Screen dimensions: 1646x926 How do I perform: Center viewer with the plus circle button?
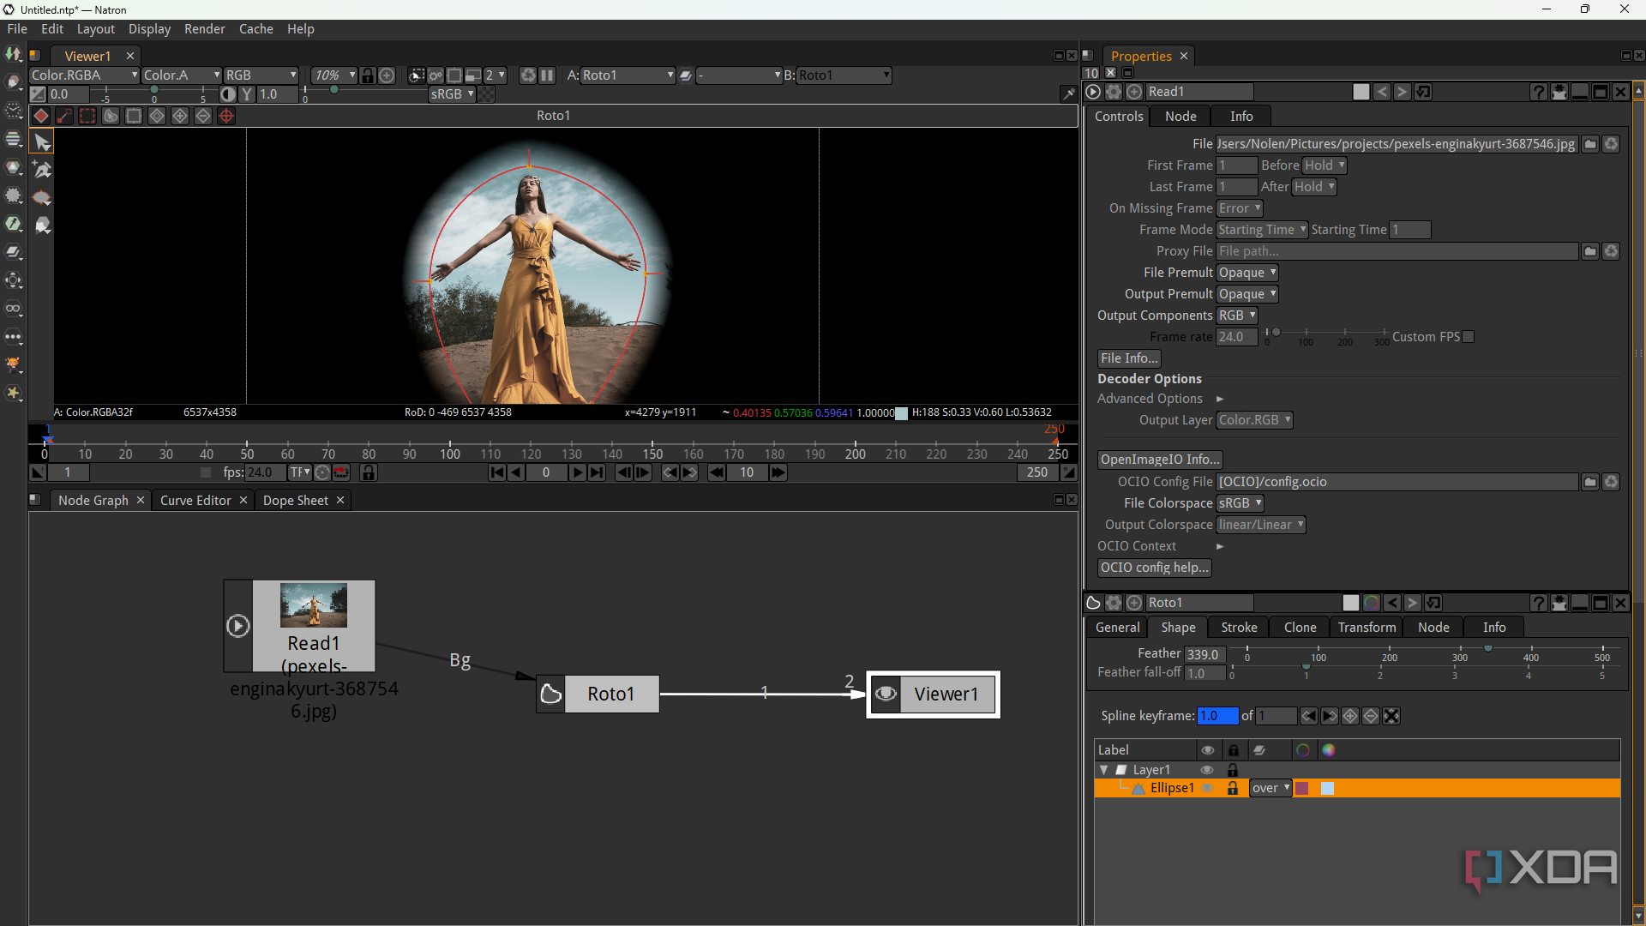pos(387,75)
